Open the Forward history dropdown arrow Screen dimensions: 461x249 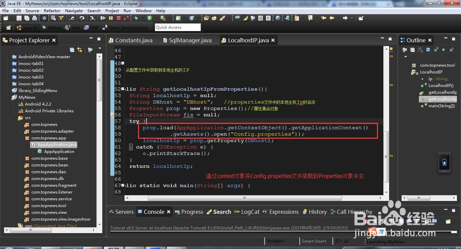pos(351,18)
